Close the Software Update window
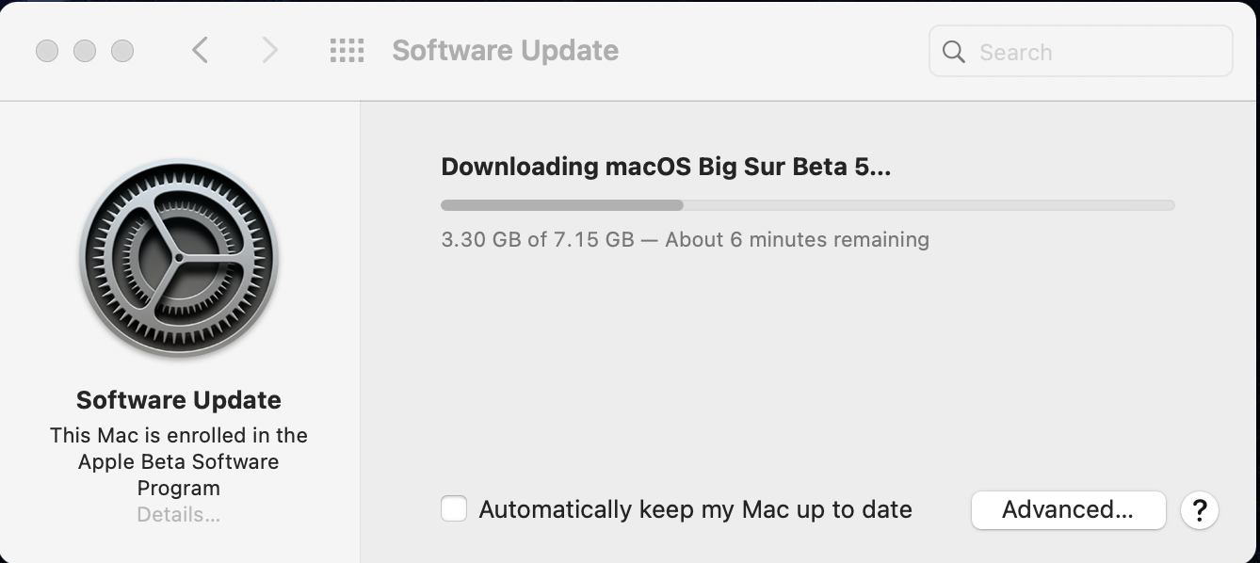 [x=47, y=51]
